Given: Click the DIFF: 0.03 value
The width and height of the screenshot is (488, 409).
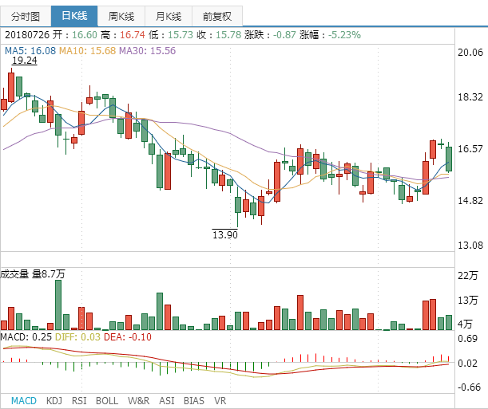Looking at the screenshot, I should click(77, 337).
